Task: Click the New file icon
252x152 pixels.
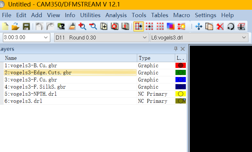Action: tap(5, 26)
